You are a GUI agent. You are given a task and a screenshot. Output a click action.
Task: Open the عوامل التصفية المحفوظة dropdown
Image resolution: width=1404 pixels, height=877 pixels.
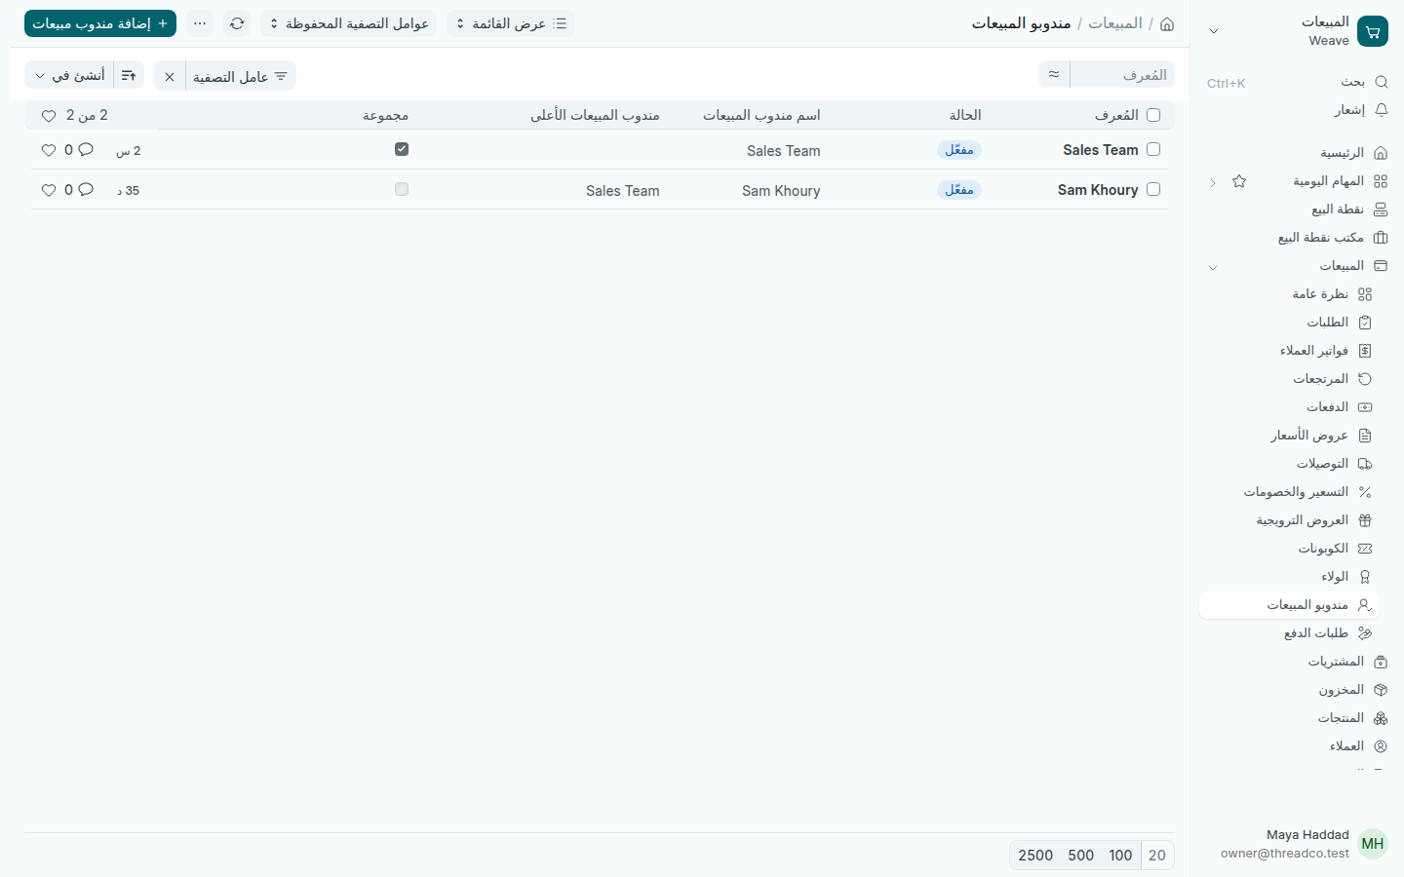(348, 23)
